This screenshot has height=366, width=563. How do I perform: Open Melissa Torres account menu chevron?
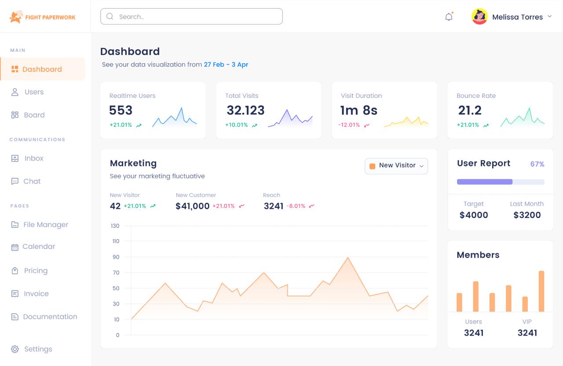pos(549,17)
